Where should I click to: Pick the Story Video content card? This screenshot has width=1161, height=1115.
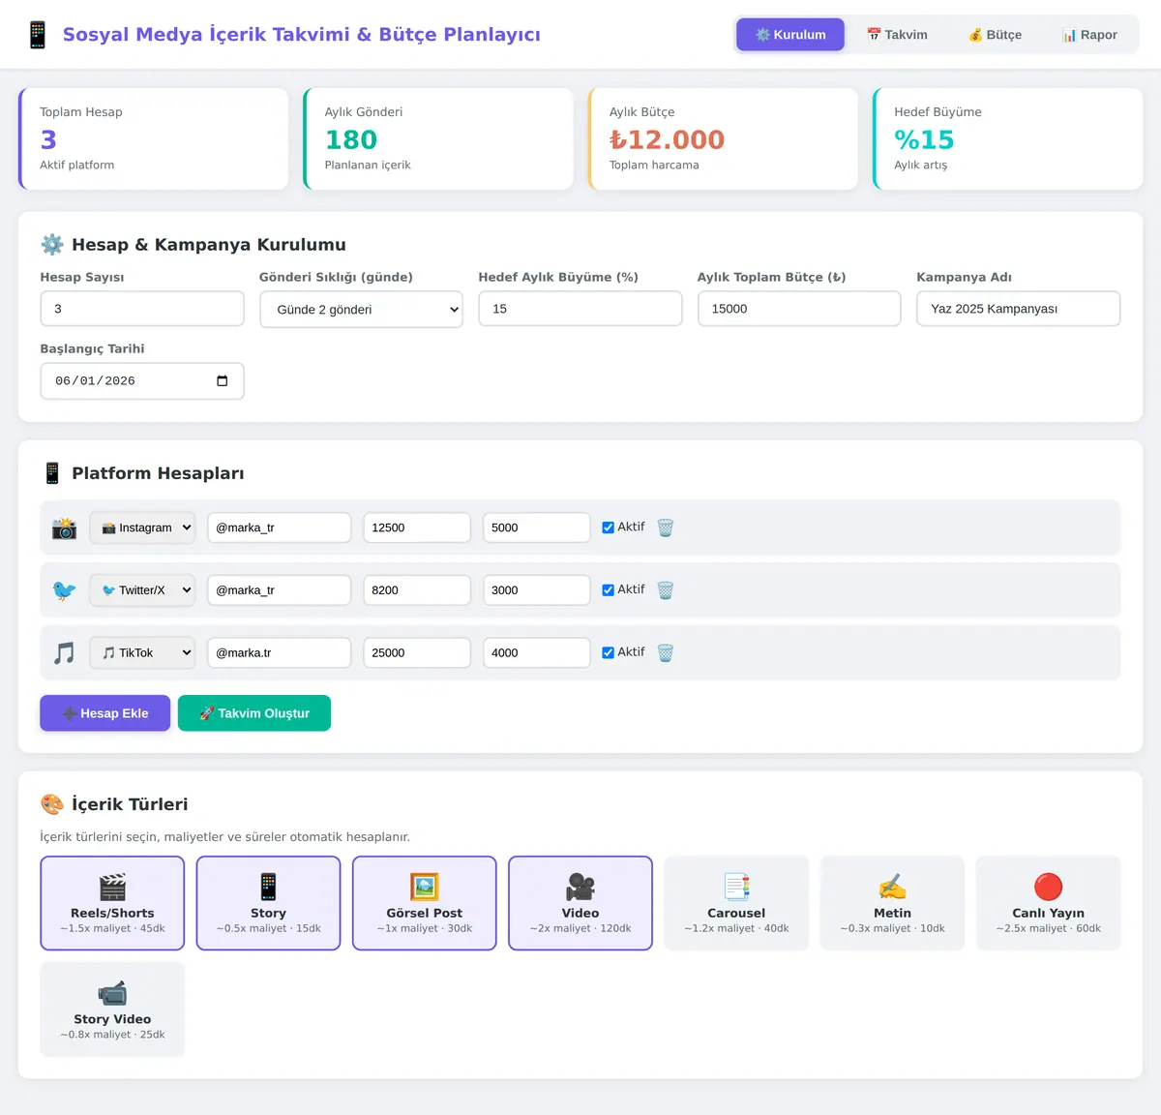[112, 1010]
